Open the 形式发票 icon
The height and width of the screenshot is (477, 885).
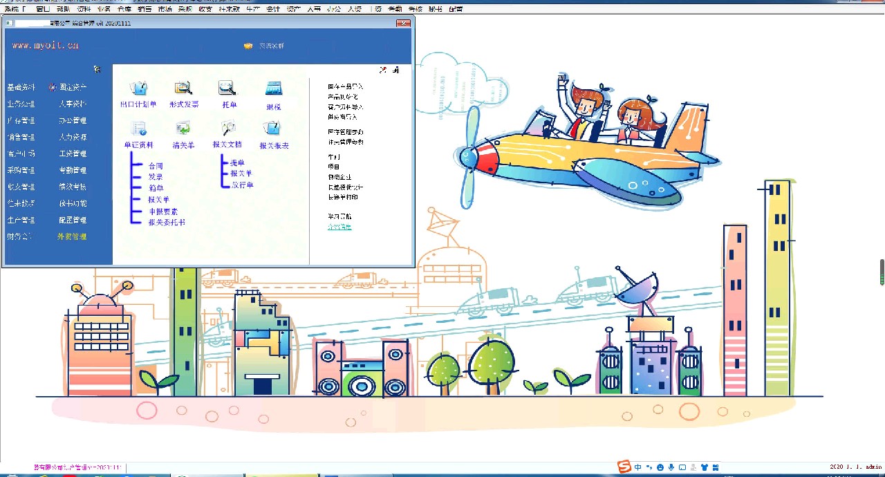click(x=183, y=88)
